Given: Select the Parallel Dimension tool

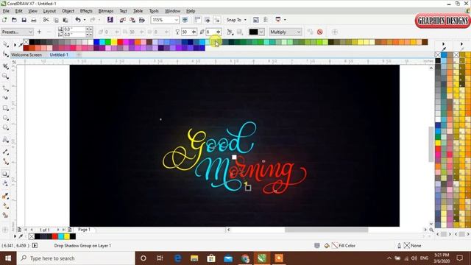Looking at the screenshot, I should point(5,152).
